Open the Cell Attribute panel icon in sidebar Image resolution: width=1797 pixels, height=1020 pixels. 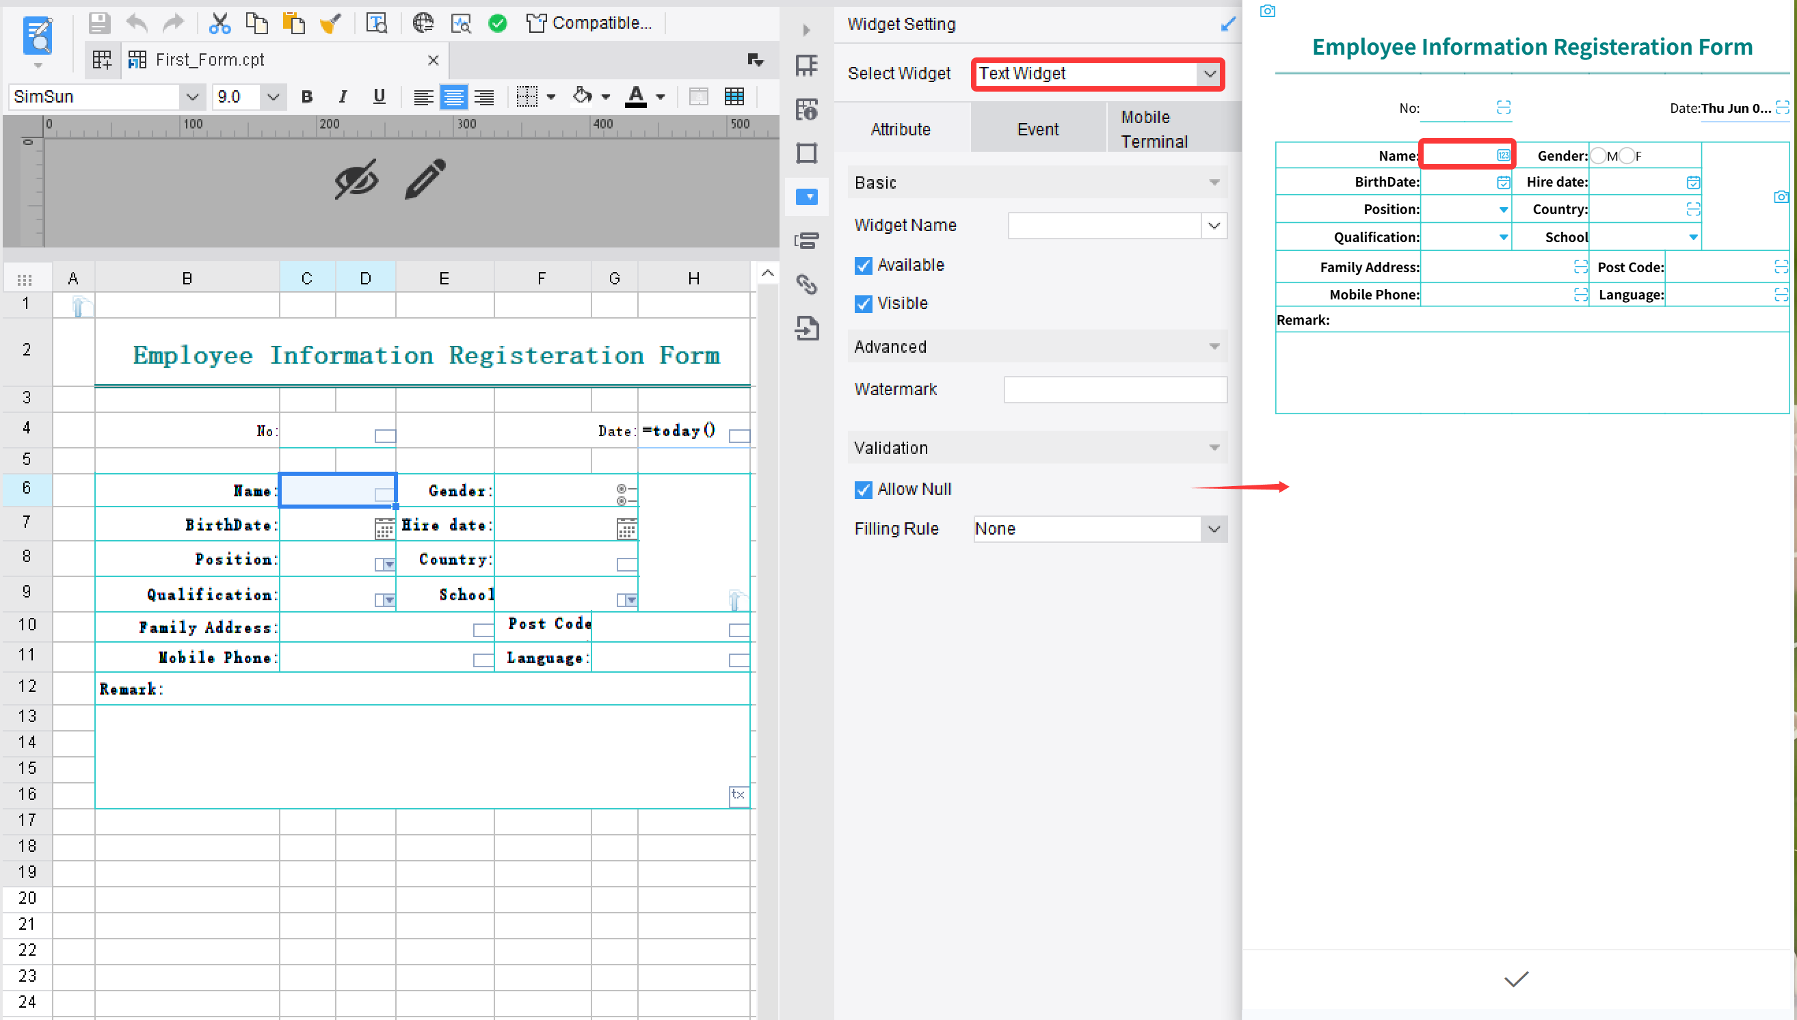pos(806,111)
